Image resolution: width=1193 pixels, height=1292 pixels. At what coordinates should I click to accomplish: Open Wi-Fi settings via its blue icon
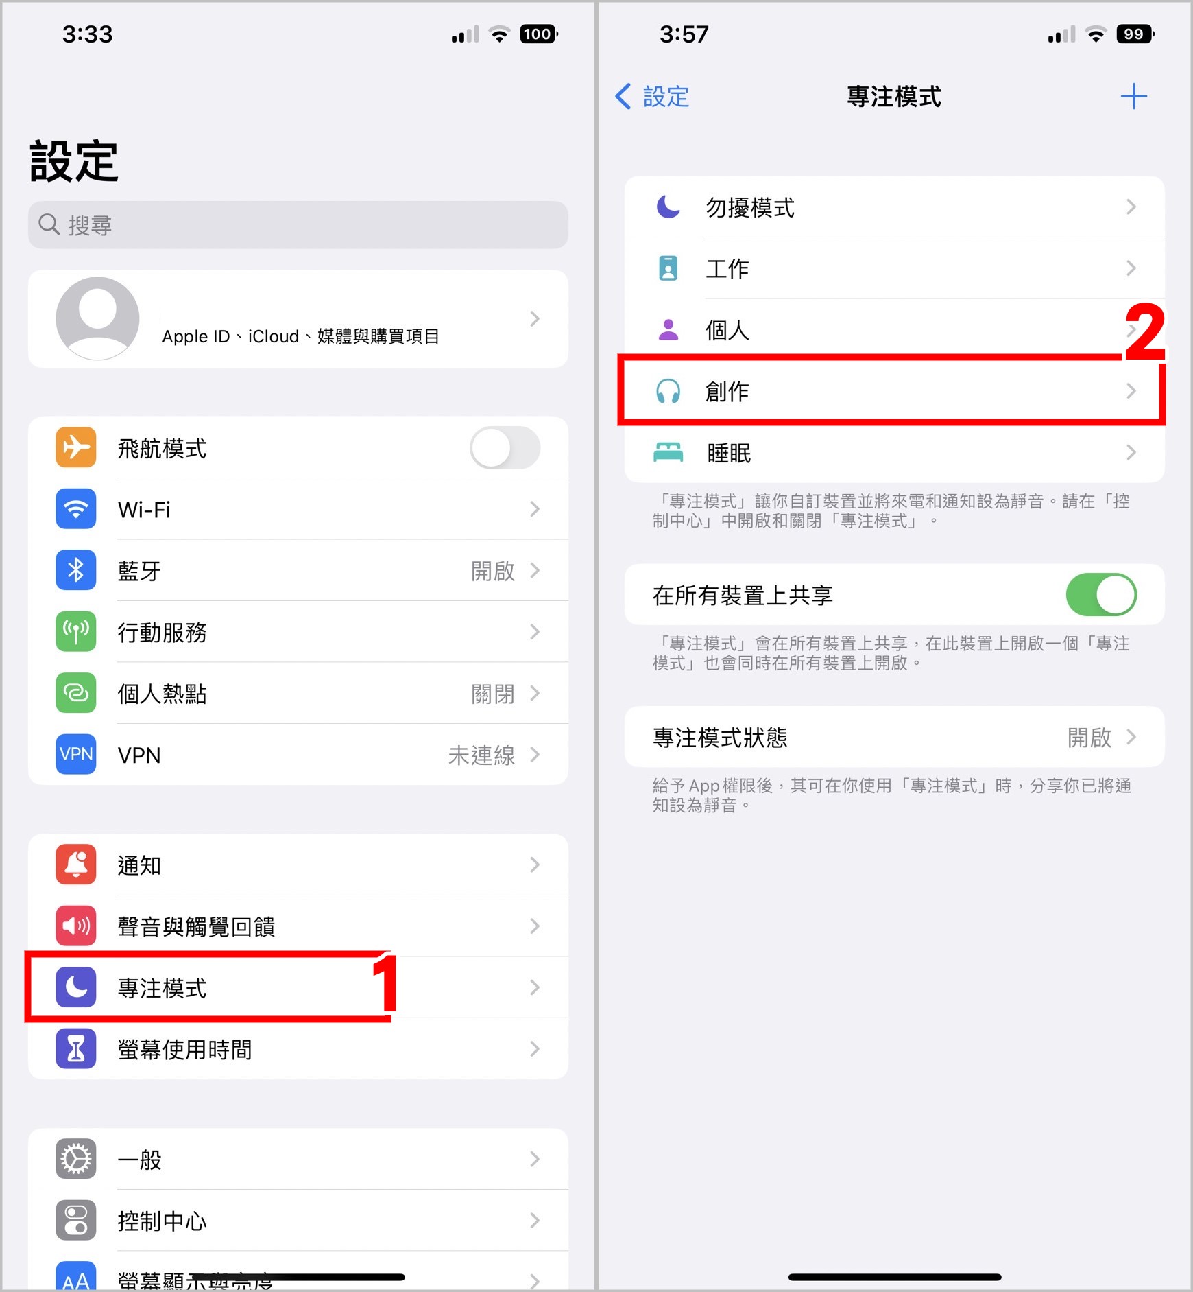tap(76, 509)
